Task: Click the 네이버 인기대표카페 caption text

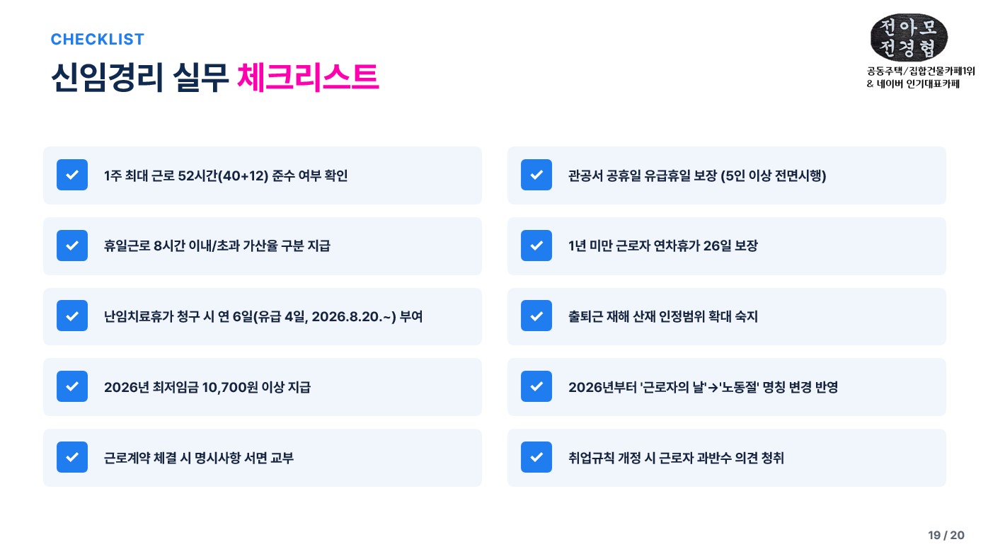Action: 919,84
